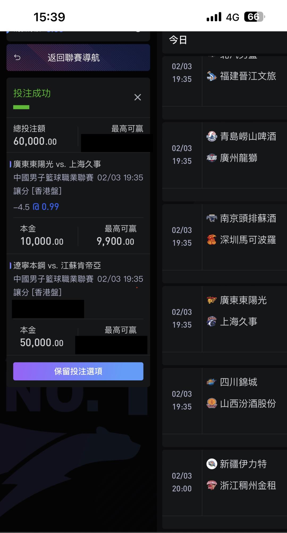Tap the 廣東東陽光 team logo in match list
Image resolution: width=287 pixels, height=533 pixels.
212,300
